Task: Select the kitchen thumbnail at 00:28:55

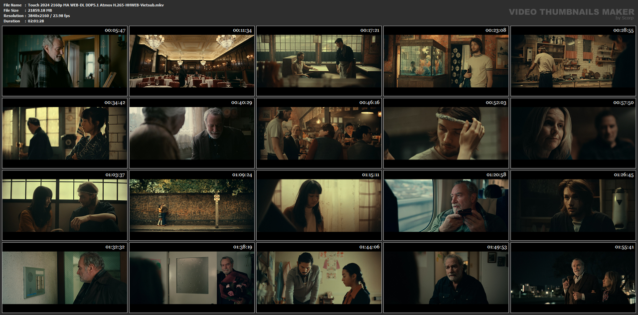Action: click(x=573, y=61)
